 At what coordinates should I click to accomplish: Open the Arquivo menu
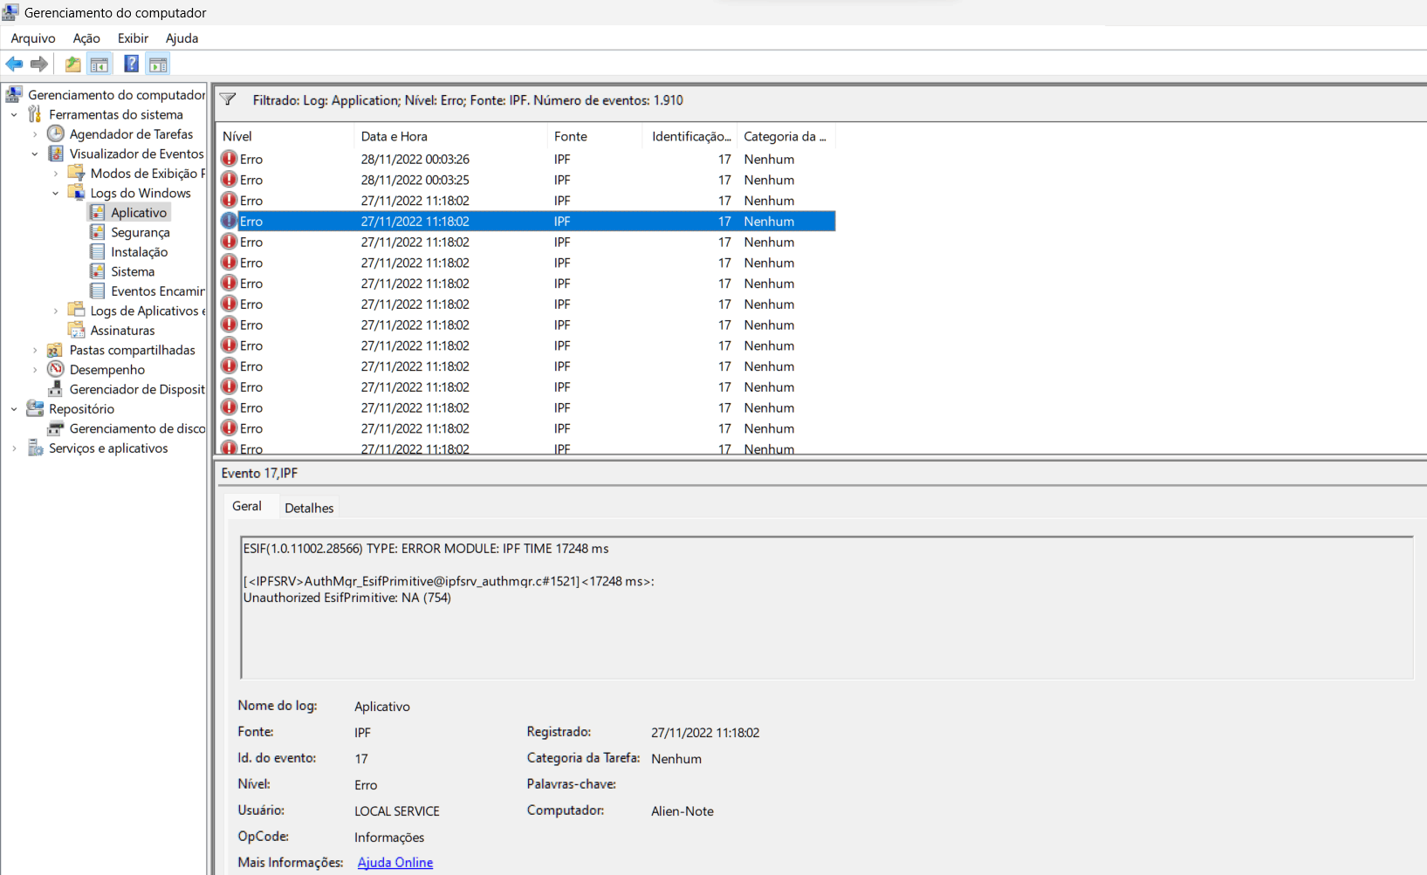[33, 38]
